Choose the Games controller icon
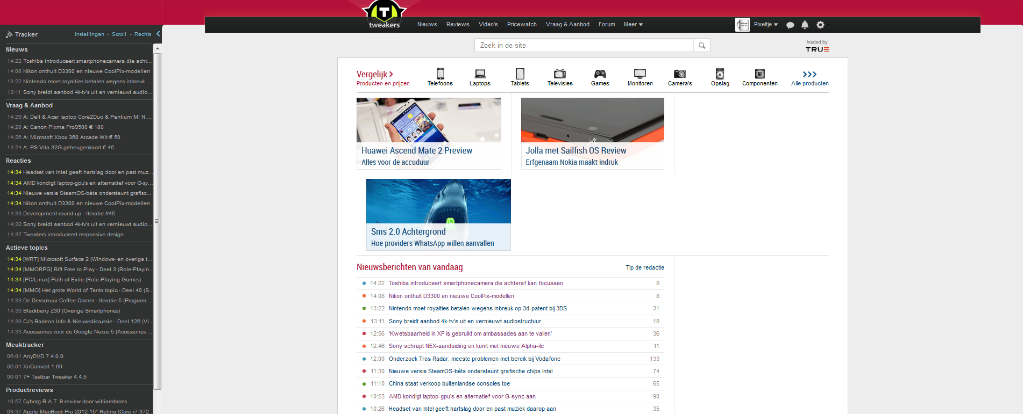The height and width of the screenshot is (414, 1023). pyautogui.click(x=600, y=74)
